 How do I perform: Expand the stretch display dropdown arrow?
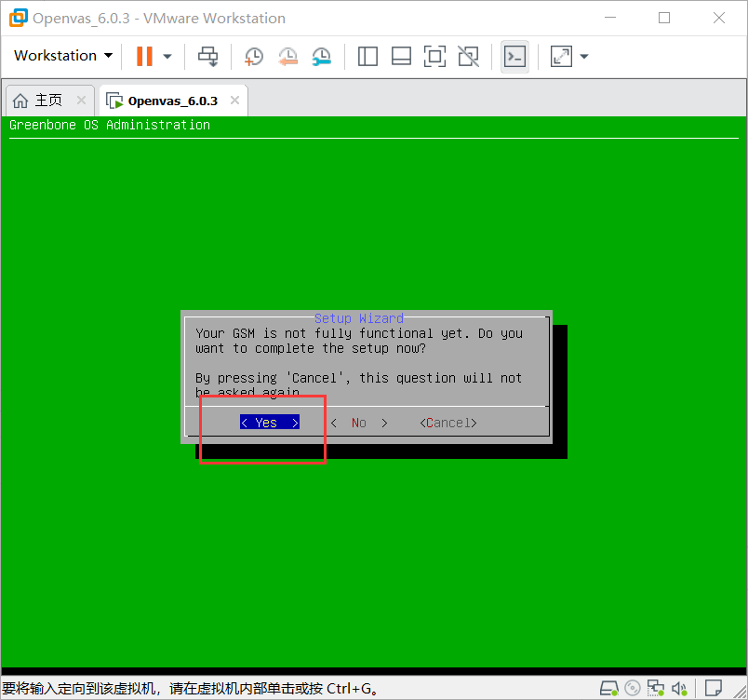584,56
